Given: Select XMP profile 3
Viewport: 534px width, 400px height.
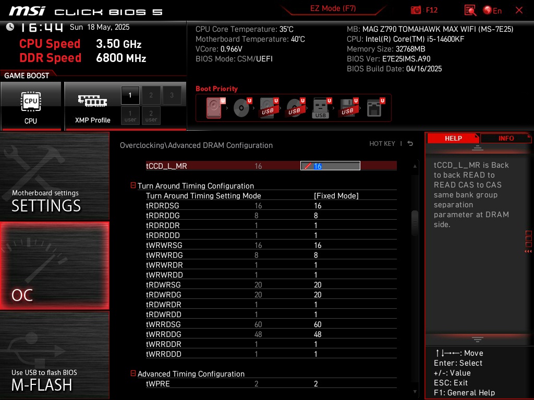Looking at the screenshot, I should click(172, 95).
